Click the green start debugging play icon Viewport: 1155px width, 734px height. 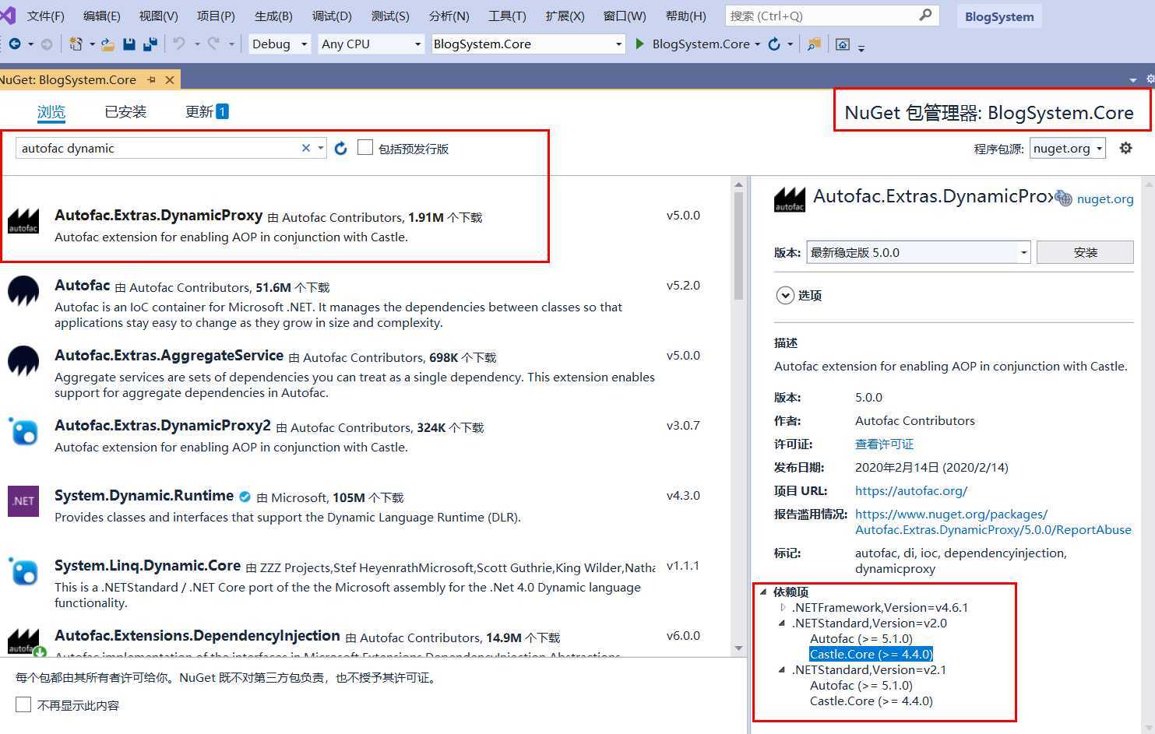click(639, 44)
